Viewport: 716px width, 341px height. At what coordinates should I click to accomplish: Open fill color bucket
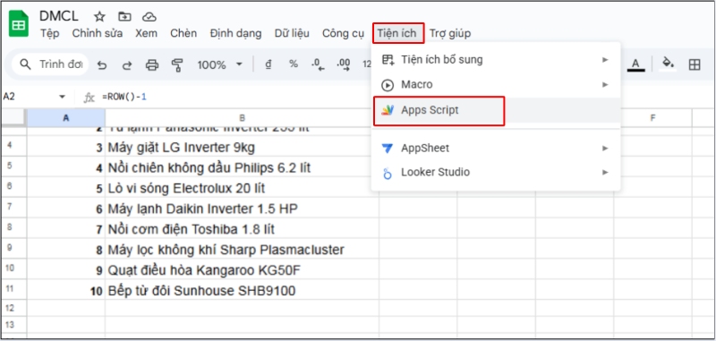(x=669, y=64)
